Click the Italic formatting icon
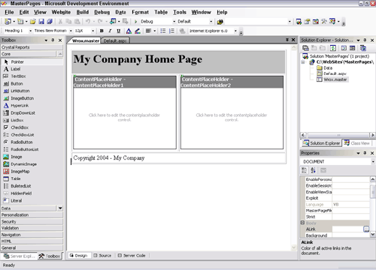Screen dimensions: 376x270 [x=110, y=31]
